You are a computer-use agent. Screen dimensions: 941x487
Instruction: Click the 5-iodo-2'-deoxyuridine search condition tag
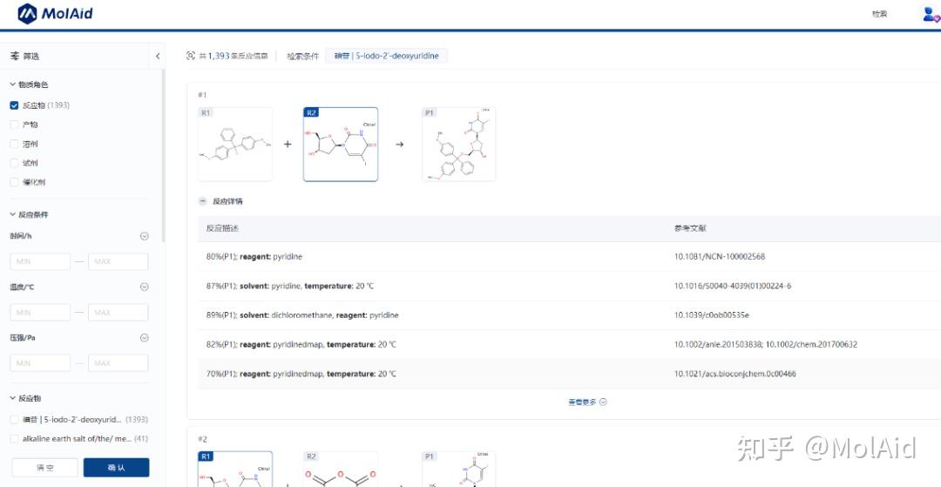click(x=386, y=56)
